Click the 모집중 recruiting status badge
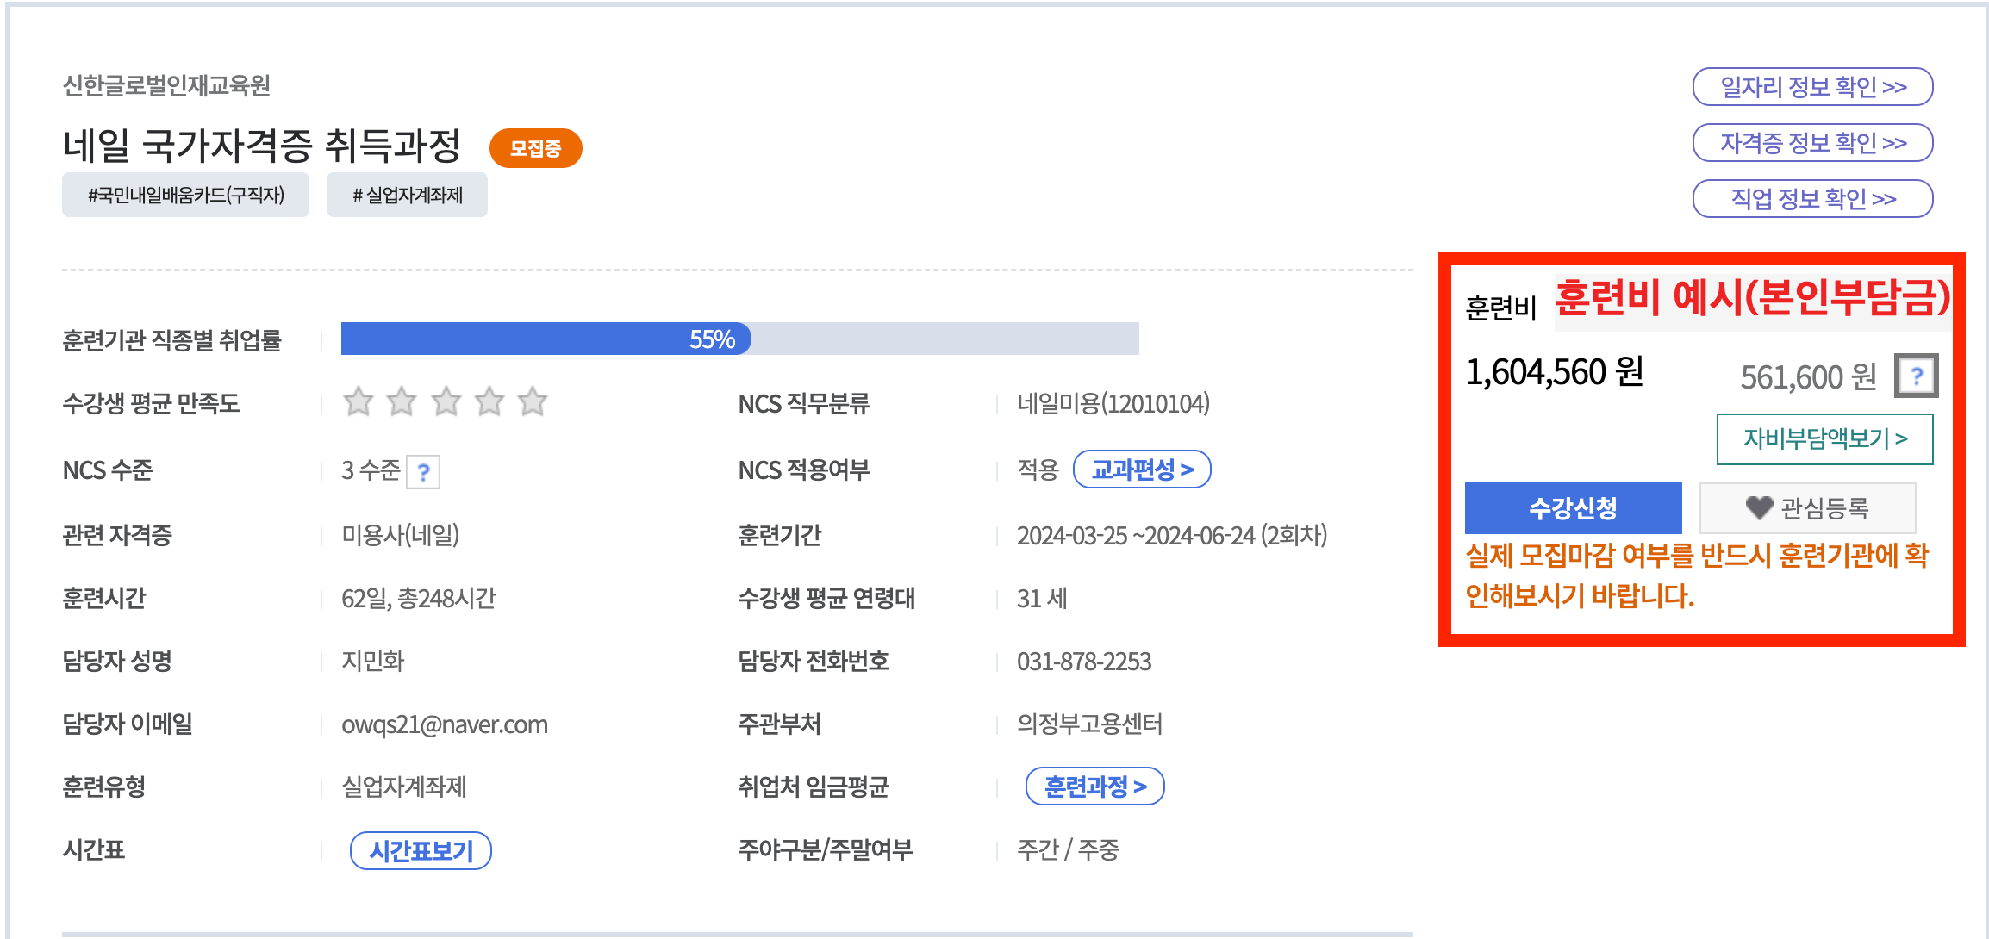 click(x=535, y=148)
